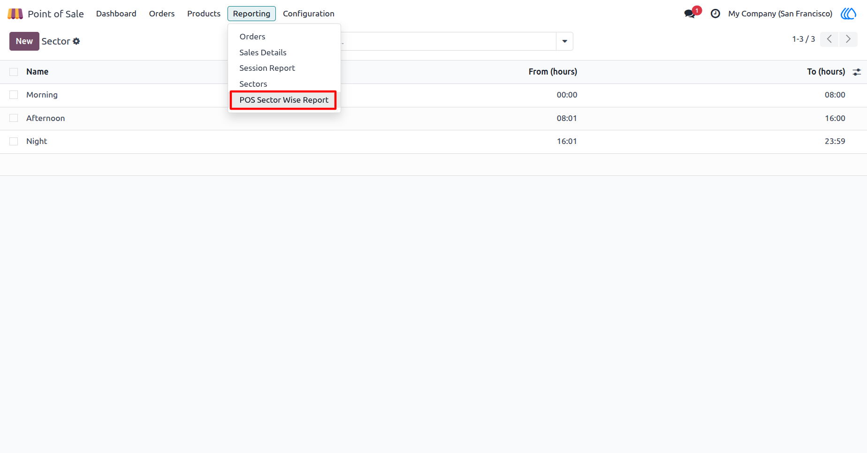Select the Night row checkbox
Screen dimensions: 867x453
(x=14, y=141)
